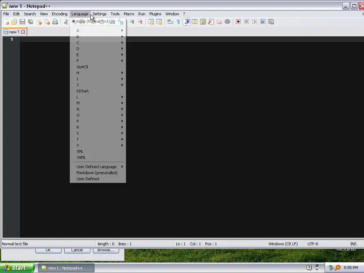Expand the User Defined Language submenu
The height and width of the screenshot is (273, 364).
click(98, 167)
